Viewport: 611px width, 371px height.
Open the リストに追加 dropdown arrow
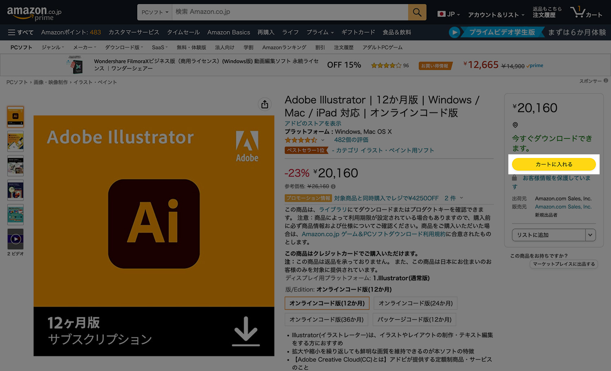coord(590,235)
